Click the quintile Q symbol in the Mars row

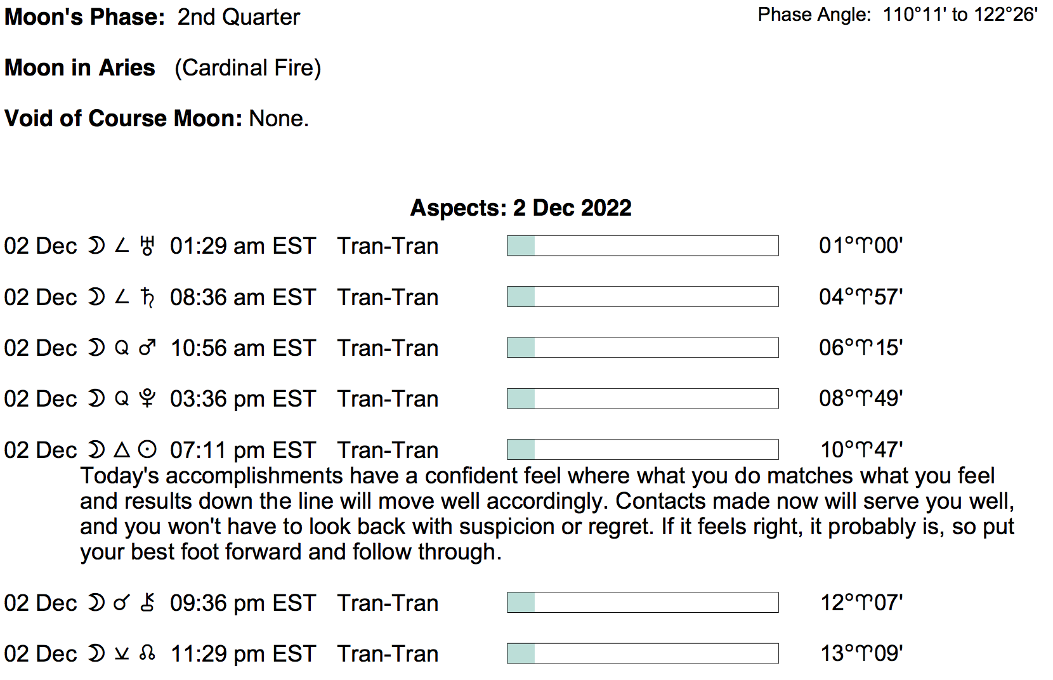tap(122, 348)
